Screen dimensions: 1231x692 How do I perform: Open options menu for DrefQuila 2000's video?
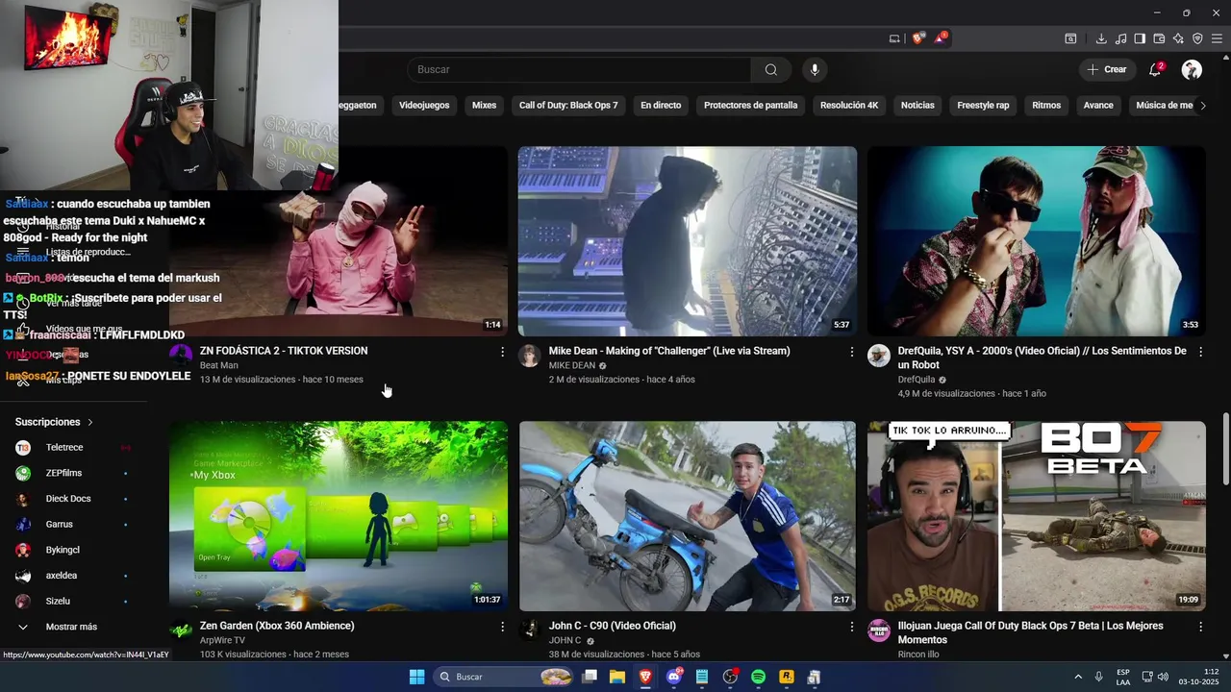tap(1200, 352)
